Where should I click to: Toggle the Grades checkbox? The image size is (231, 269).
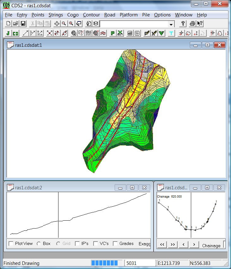[115, 244]
